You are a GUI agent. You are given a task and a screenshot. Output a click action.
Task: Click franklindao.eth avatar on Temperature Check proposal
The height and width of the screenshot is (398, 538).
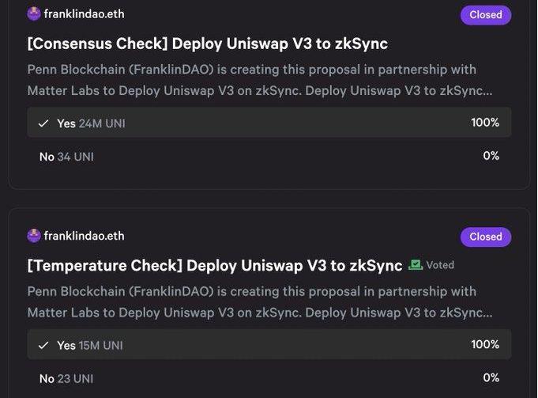[34, 236]
